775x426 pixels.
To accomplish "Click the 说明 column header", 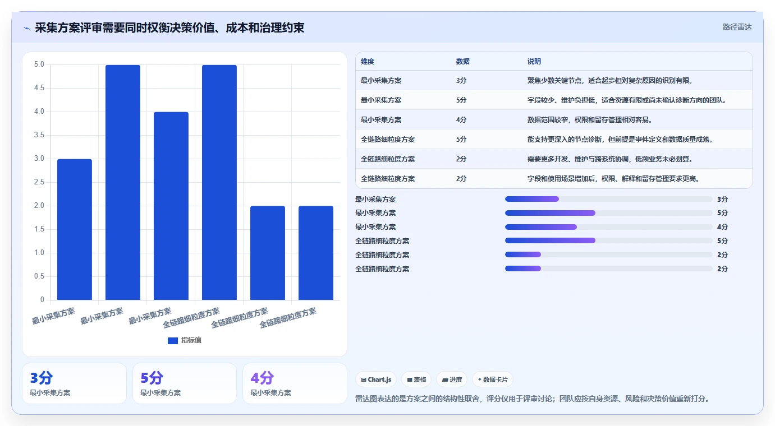I will [534, 62].
